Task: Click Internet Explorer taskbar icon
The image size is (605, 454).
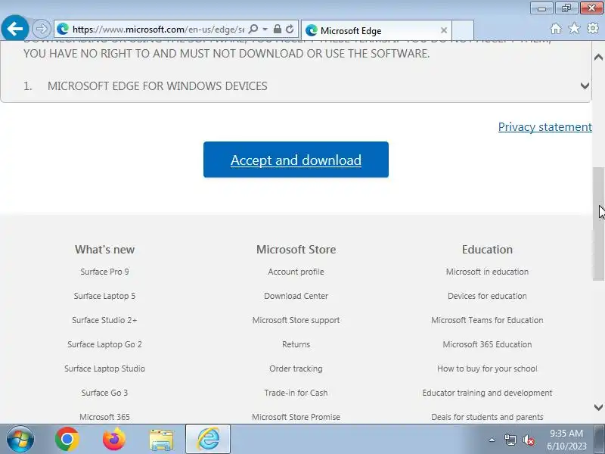Action: [209, 439]
